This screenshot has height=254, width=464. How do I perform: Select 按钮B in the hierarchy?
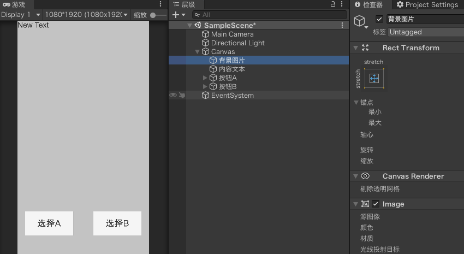228,86
